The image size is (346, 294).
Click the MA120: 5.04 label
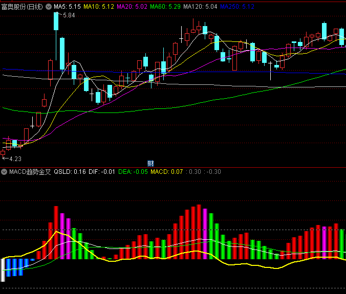tap(200, 7)
